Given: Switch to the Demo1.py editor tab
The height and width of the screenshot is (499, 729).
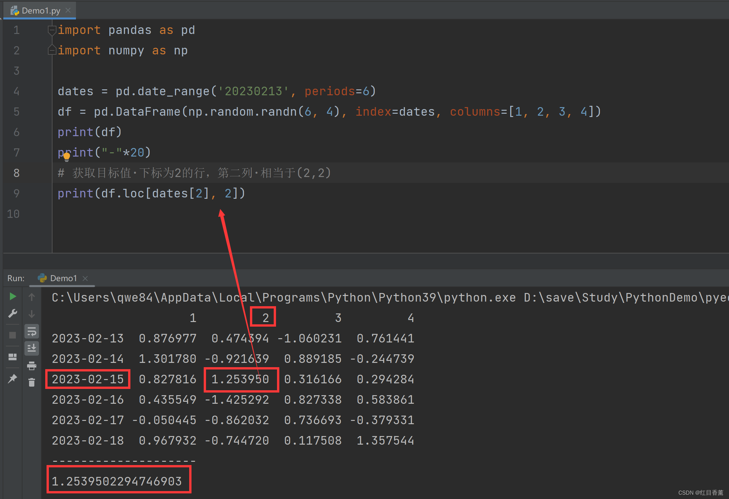Looking at the screenshot, I should 41,11.
